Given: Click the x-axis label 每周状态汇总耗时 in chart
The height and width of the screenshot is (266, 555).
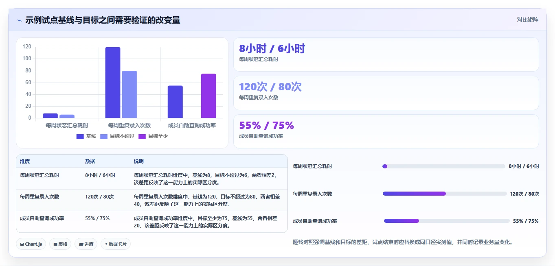Looking at the screenshot, I should click(67, 125).
